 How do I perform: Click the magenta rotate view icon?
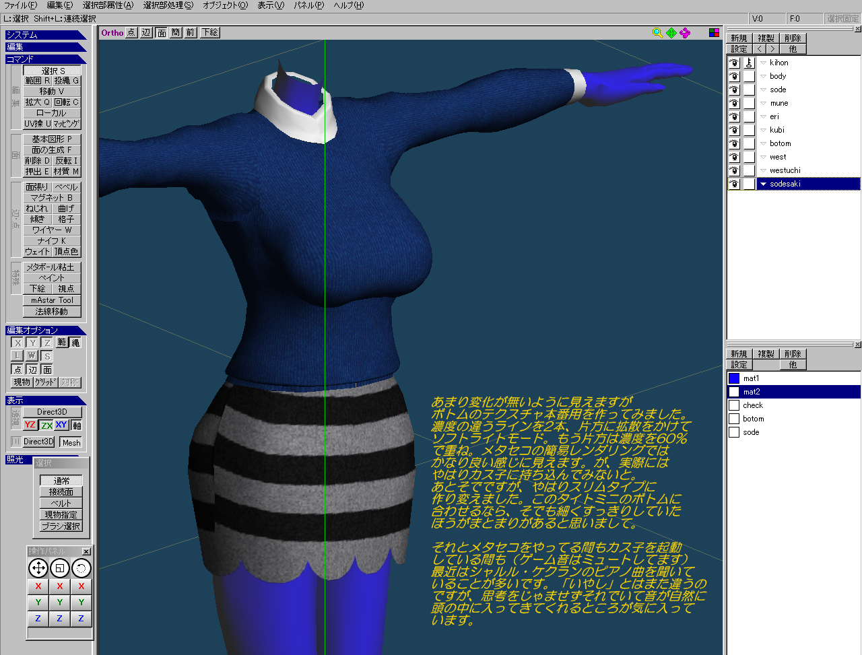(685, 33)
